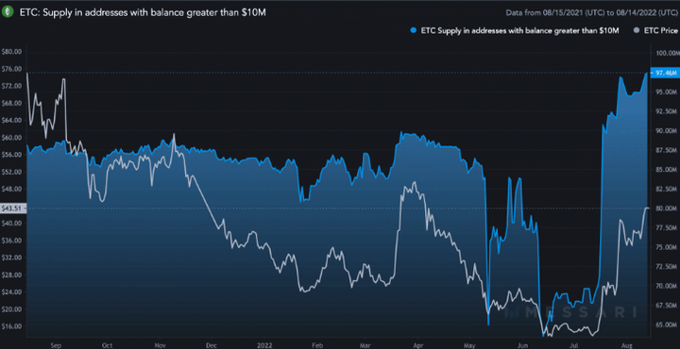Click the $32.00 left axis label
680x349 pixels.
12,258
